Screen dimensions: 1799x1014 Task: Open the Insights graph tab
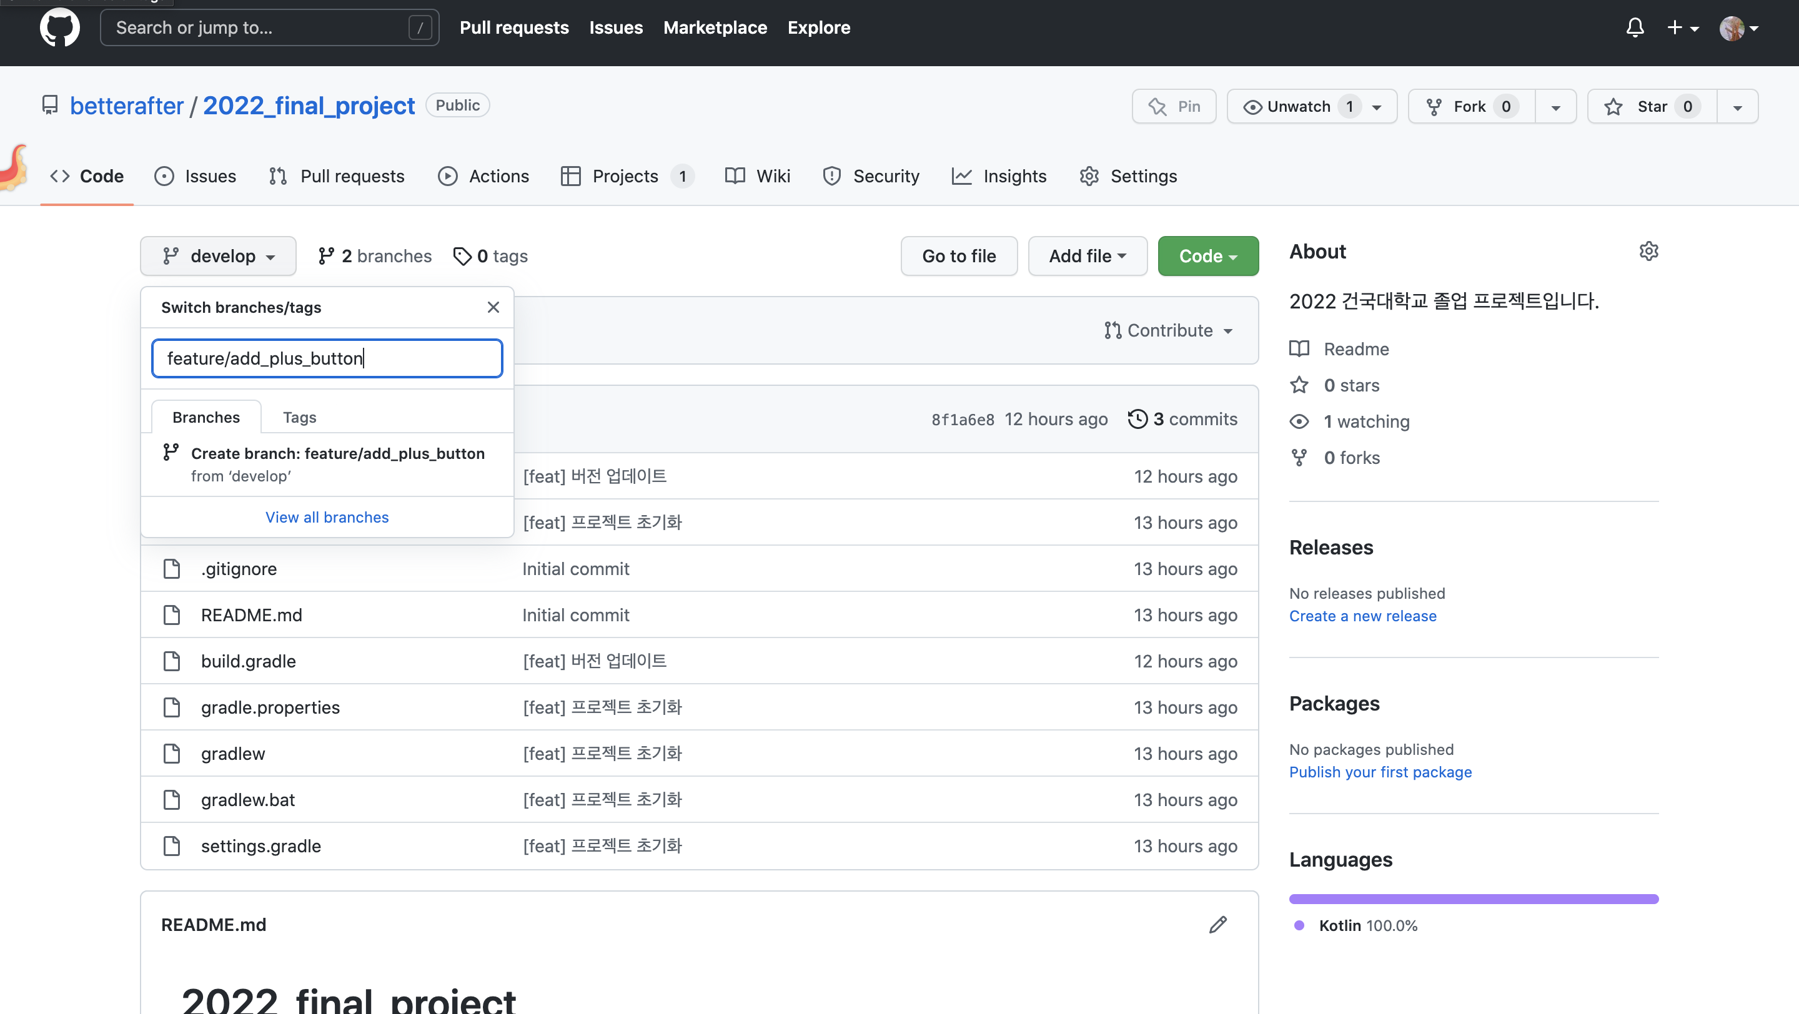[x=962, y=176]
